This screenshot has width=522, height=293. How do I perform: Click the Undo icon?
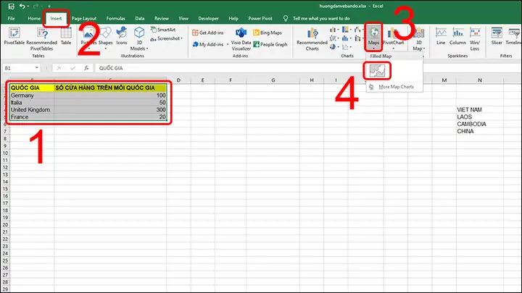[x=22, y=6]
